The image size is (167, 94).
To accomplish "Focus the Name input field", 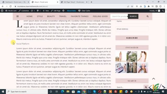I will [x=132, y=21].
